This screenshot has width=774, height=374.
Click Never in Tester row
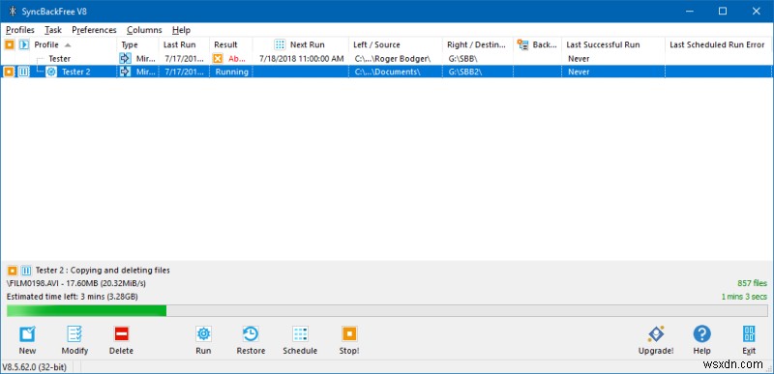coord(579,59)
